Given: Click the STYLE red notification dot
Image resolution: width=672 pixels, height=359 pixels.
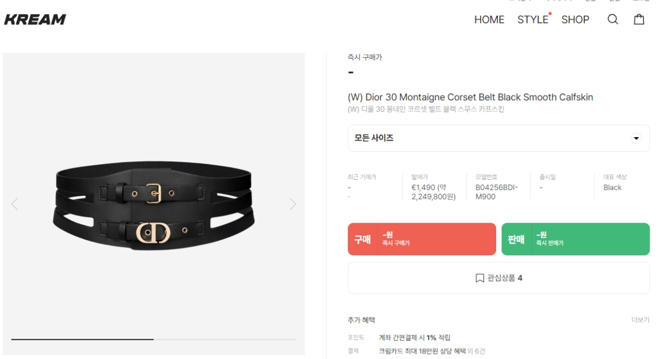Looking at the screenshot, I should coord(550,13).
